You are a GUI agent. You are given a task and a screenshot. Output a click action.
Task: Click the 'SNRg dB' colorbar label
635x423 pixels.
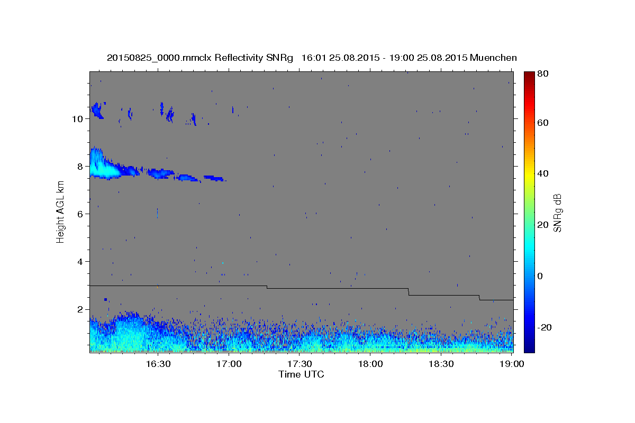click(557, 213)
